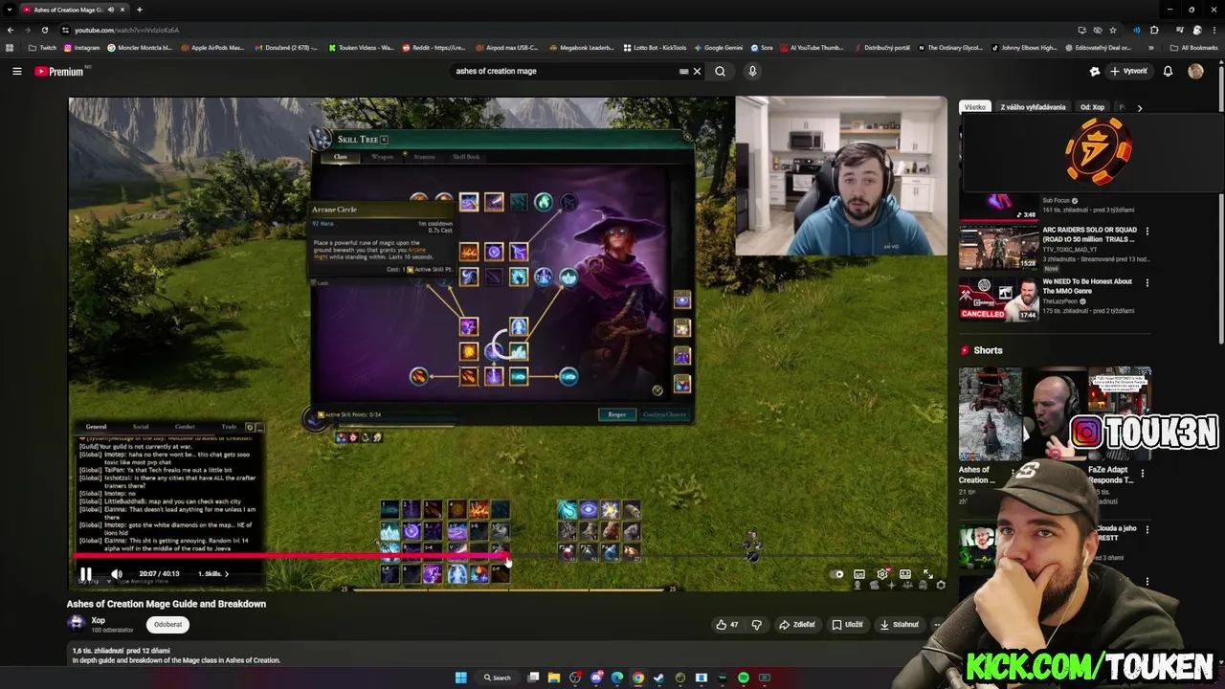
Task: Open a new browser tab with plus
Action: (x=139, y=10)
